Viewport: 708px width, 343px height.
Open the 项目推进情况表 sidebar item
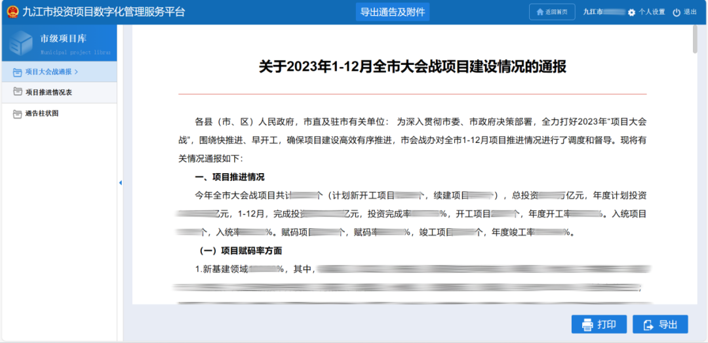click(49, 92)
